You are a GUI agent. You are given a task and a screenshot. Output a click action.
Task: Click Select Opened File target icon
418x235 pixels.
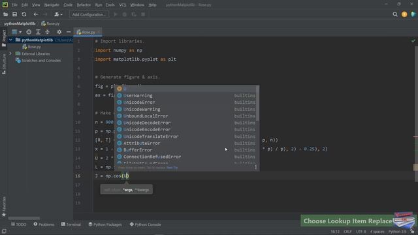(x=29, y=32)
